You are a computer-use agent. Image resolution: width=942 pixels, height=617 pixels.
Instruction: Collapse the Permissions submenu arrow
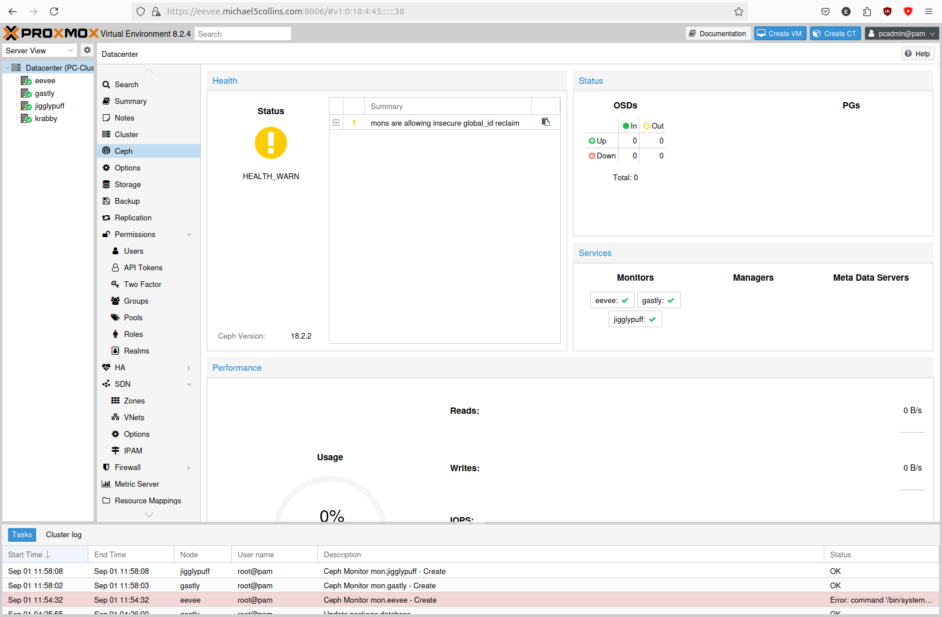tap(189, 235)
